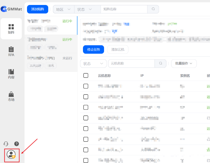Open customer service headset icon

(x=6, y=144)
